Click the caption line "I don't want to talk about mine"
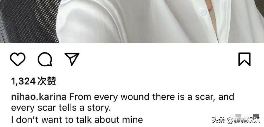 click(77, 120)
